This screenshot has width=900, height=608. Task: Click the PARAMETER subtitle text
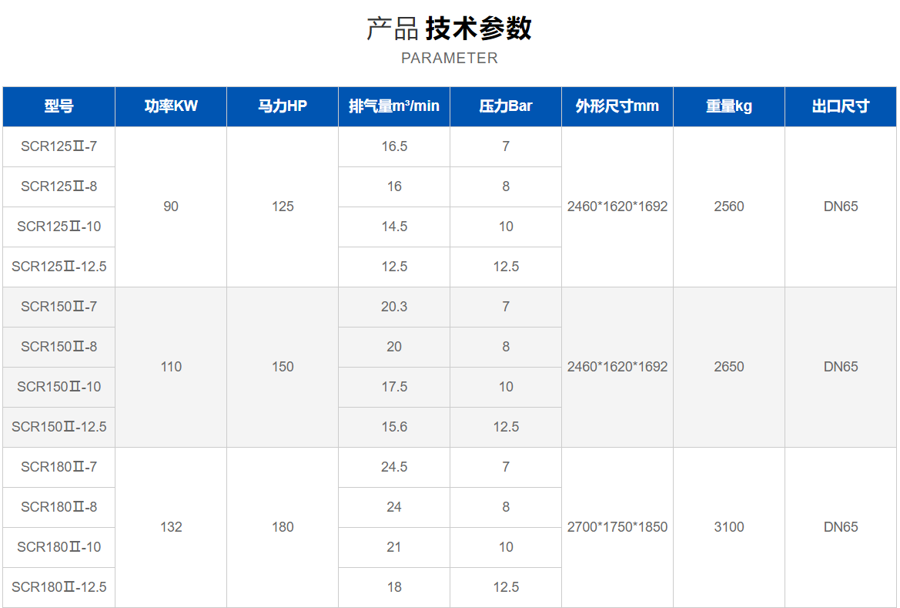pos(450,58)
